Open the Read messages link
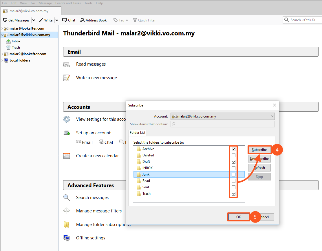Viewport: 322px width, 251px height. tap(91, 64)
